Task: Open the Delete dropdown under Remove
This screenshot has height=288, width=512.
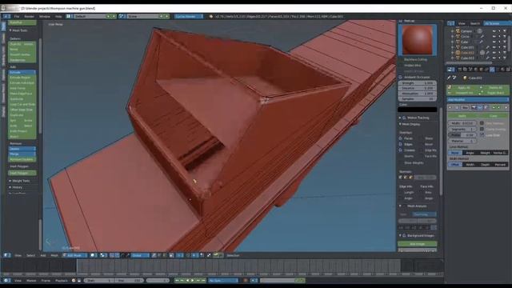Action: (22, 149)
